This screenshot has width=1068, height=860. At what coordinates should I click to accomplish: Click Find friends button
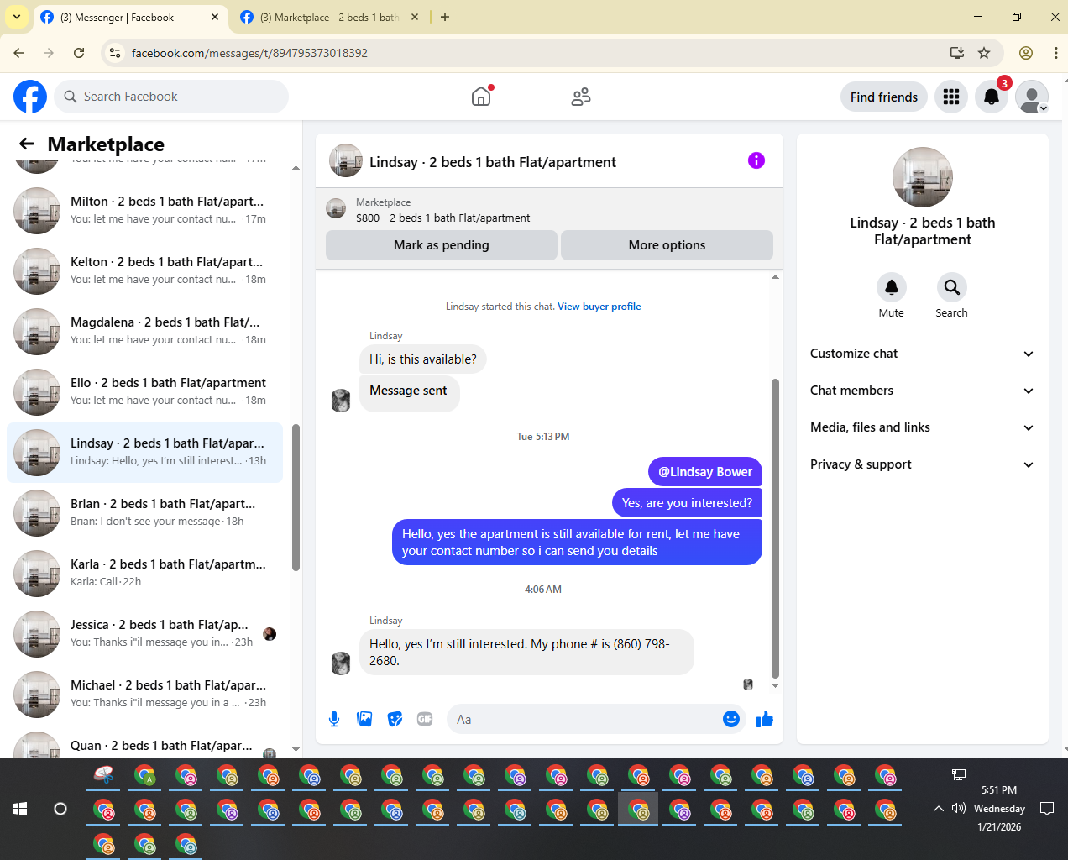pos(884,97)
